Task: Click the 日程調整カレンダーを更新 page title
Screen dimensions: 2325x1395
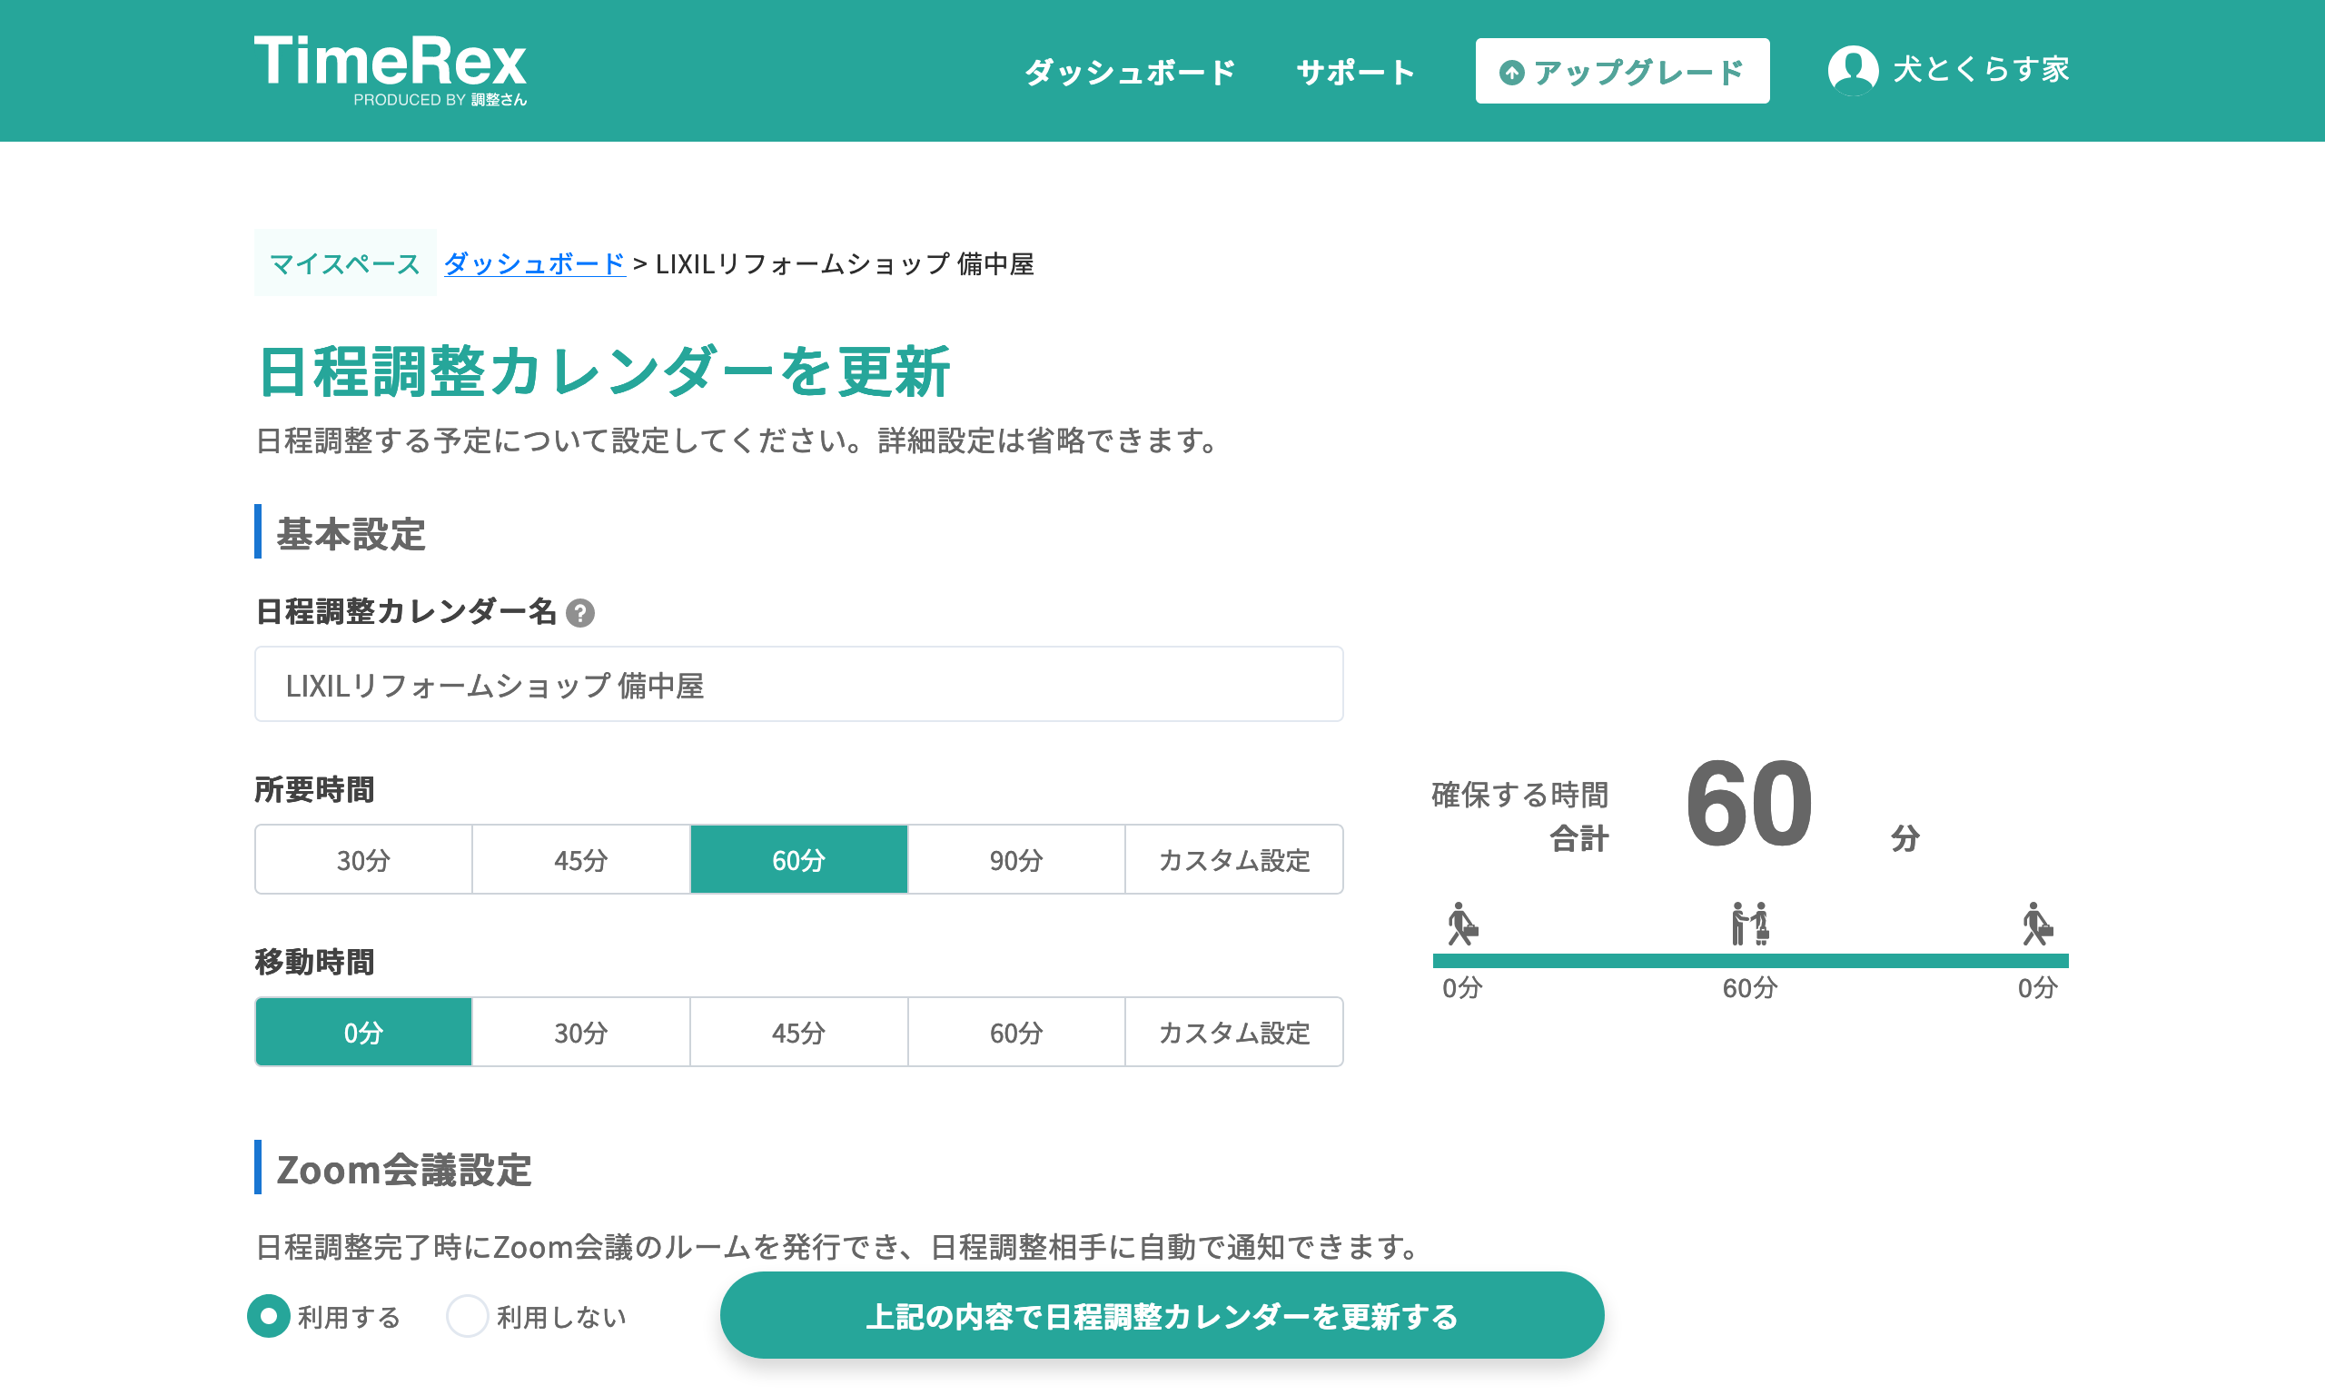Action: (x=603, y=371)
